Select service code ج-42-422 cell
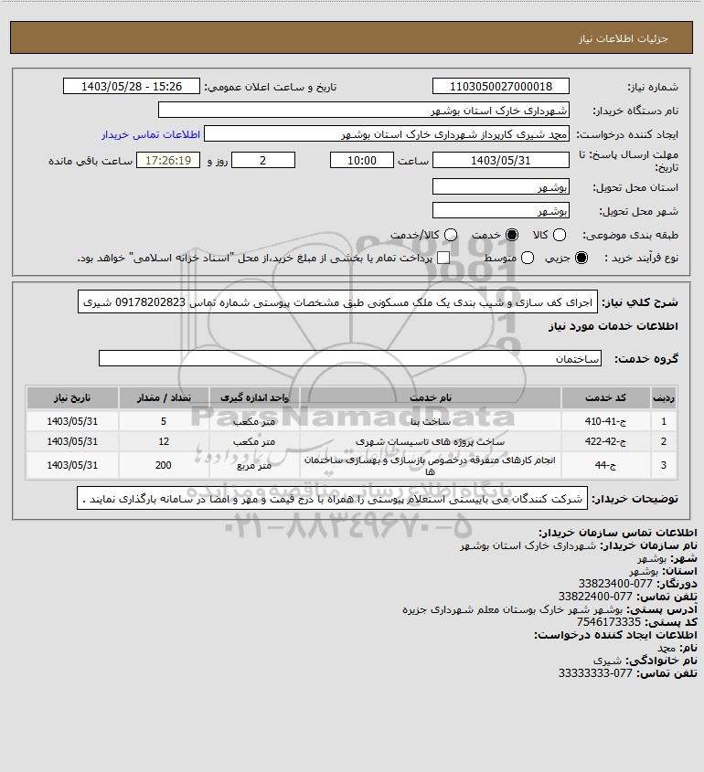The image size is (704, 772). click(x=605, y=441)
